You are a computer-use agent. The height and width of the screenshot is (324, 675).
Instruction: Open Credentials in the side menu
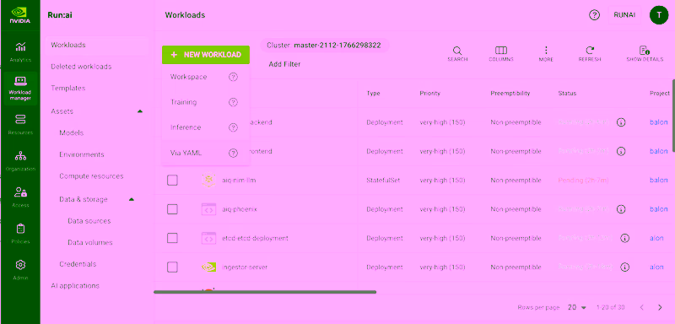[x=78, y=264]
